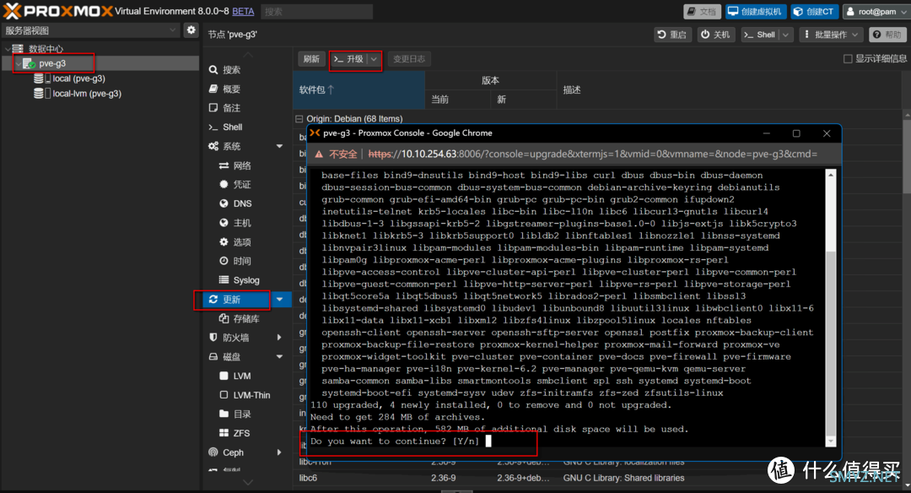
Task: Open the server view selector dropdown
Action: click(x=90, y=30)
